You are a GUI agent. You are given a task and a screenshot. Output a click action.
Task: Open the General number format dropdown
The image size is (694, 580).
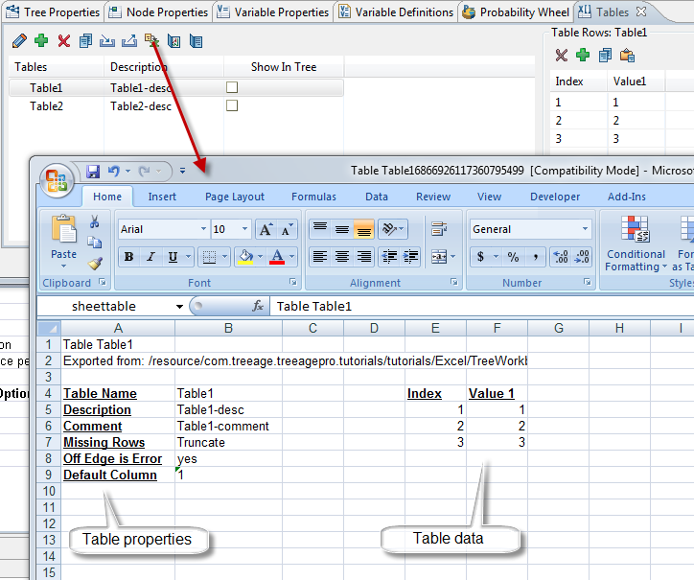(x=585, y=229)
